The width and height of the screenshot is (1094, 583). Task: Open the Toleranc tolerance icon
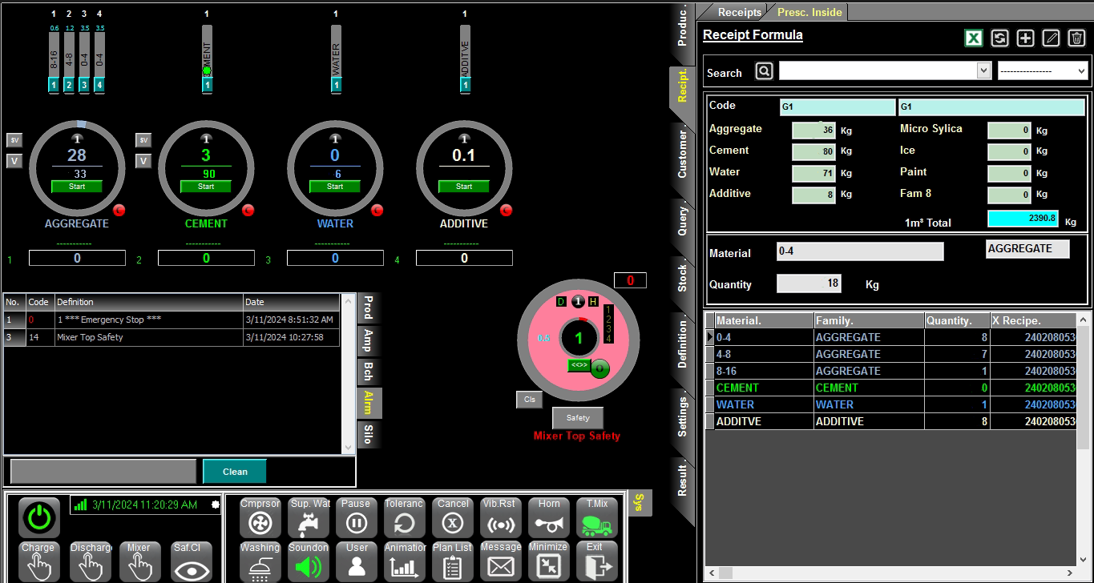point(405,518)
